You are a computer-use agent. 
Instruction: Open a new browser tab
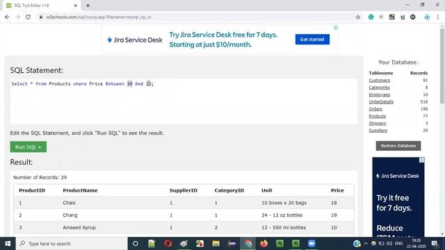tap(88, 6)
